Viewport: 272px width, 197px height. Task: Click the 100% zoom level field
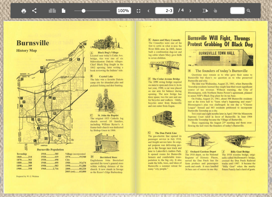click(124, 11)
